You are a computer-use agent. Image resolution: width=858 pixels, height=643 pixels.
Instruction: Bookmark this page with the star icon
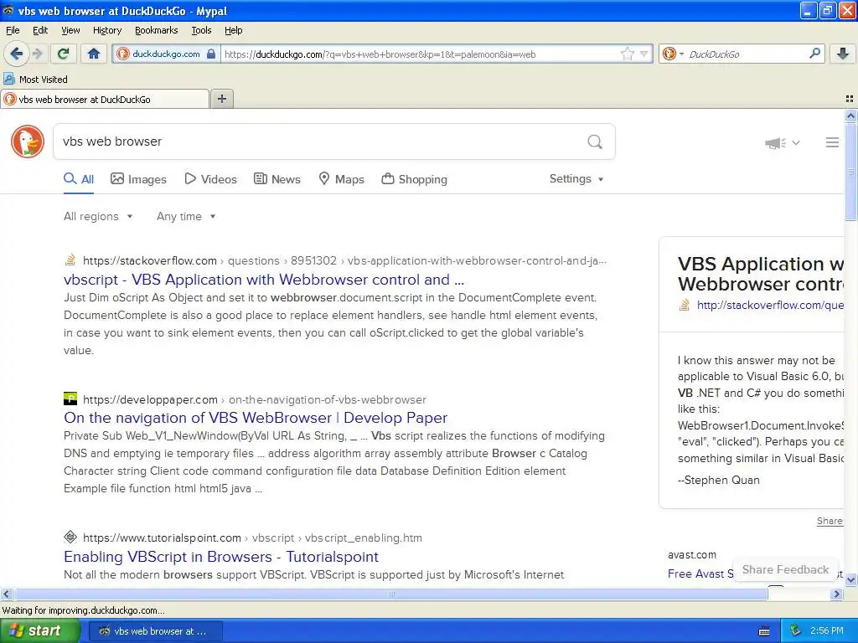627,54
